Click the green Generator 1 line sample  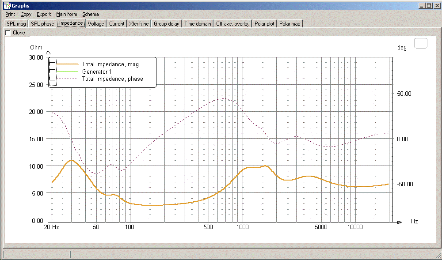68,72
